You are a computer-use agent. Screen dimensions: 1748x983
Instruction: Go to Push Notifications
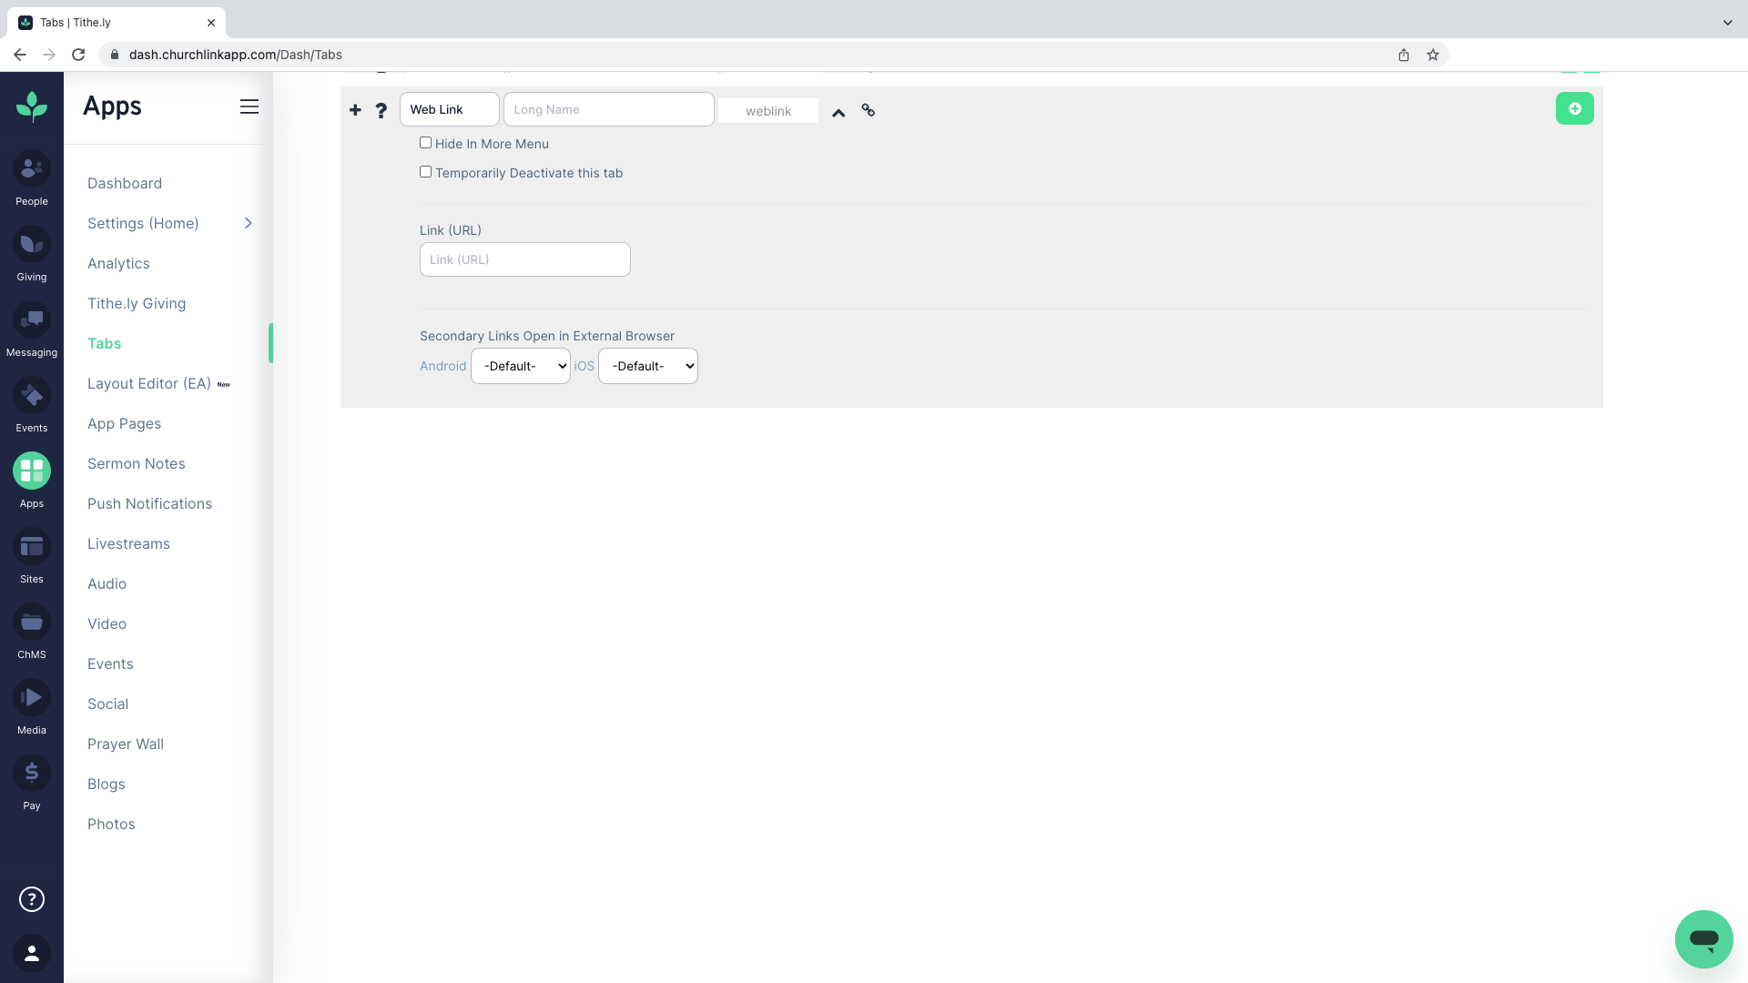point(149,503)
